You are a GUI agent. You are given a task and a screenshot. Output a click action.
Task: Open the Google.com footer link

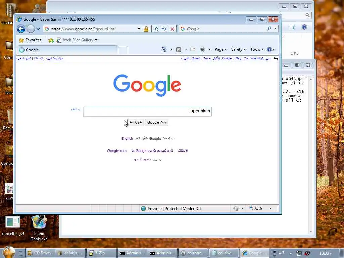point(117,151)
